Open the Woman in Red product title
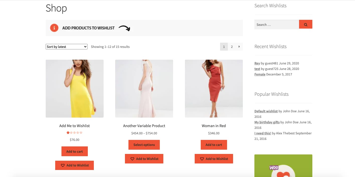The width and height of the screenshot is (355, 177). (x=214, y=126)
